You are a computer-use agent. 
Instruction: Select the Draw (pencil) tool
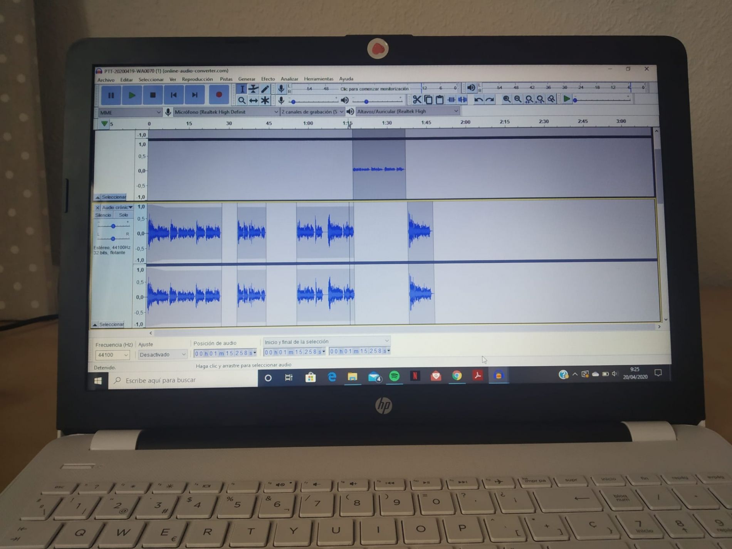[265, 89]
